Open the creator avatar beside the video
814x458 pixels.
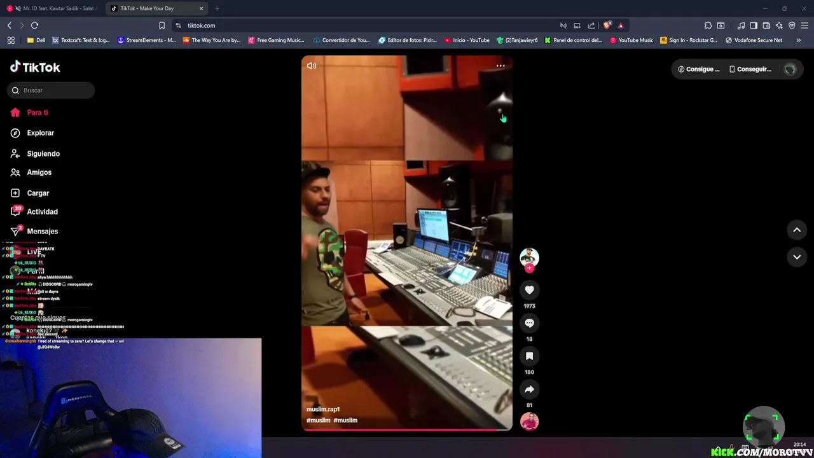point(529,256)
